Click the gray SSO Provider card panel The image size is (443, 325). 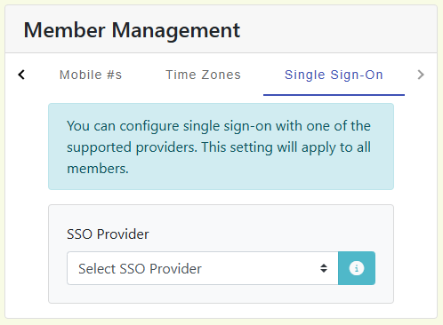(221, 254)
